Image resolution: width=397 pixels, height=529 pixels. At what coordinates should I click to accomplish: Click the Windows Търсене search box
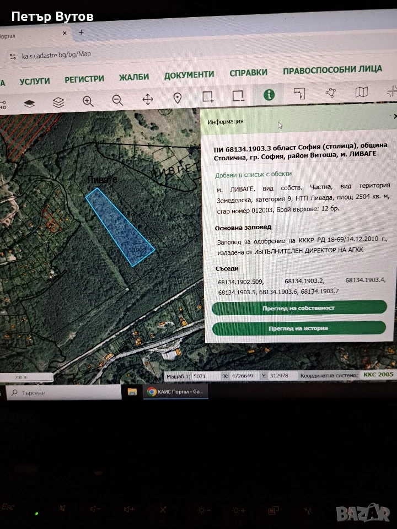64,392
